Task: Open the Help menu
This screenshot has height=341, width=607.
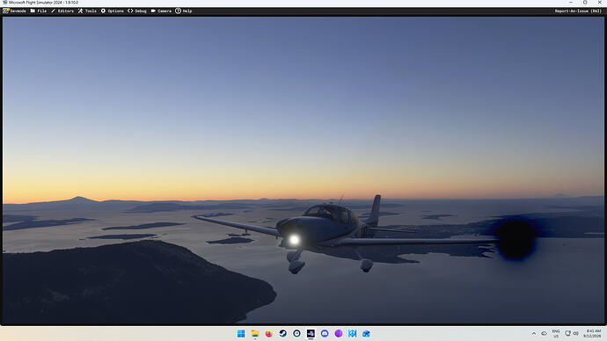Action: coord(184,11)
